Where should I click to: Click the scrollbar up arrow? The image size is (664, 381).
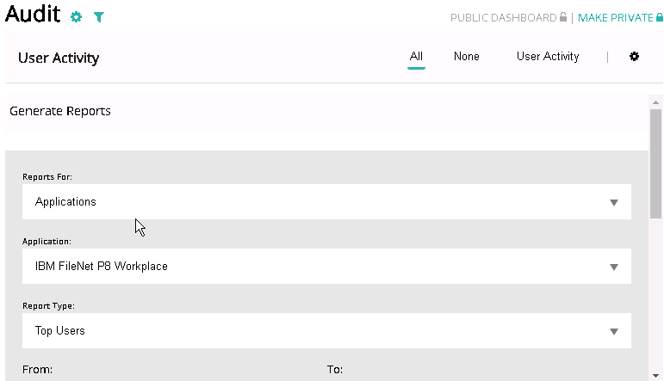coord(655,102)
